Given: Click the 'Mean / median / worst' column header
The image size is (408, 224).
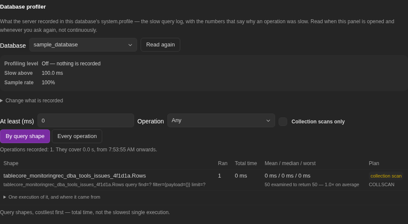Looking at the screenshot, I should pyautogui.click(x=290, y=163).
